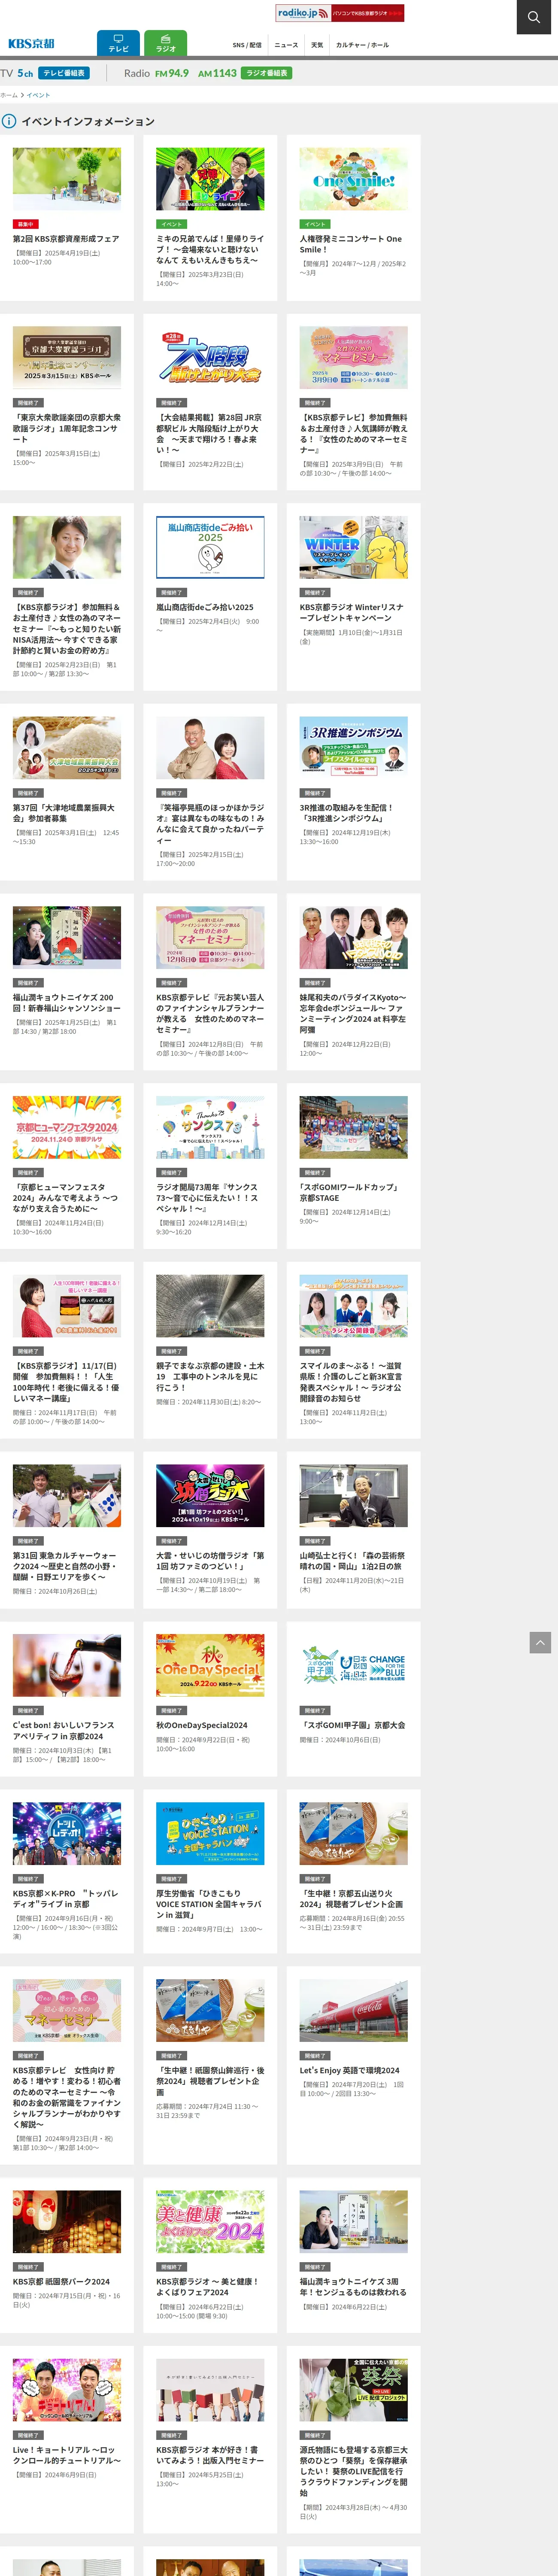Open 笑福亭晃瓶のほっかほかラジオ thumbnail
The image size is (558, 2576).
[x=210, y=747]
